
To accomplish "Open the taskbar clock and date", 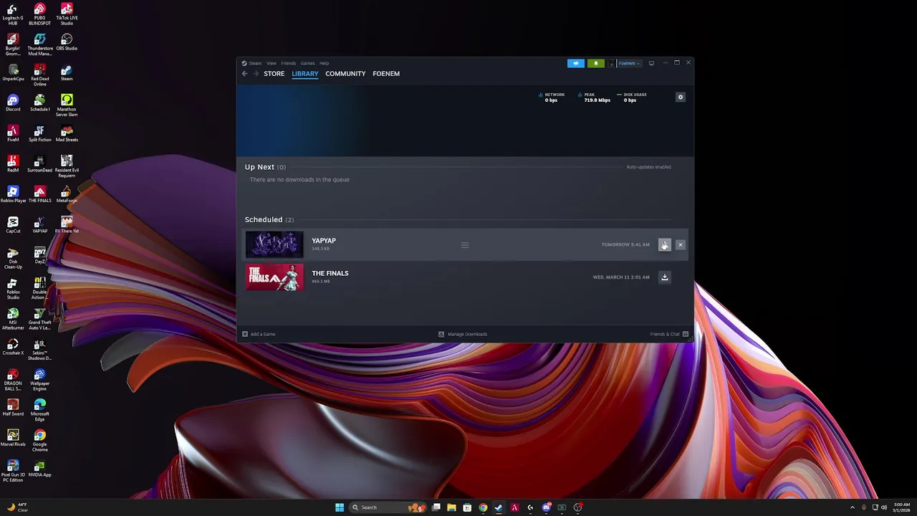I will pos(901,507).
